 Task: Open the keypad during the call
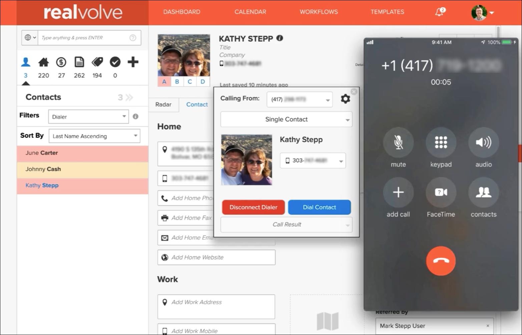[441, 142]
